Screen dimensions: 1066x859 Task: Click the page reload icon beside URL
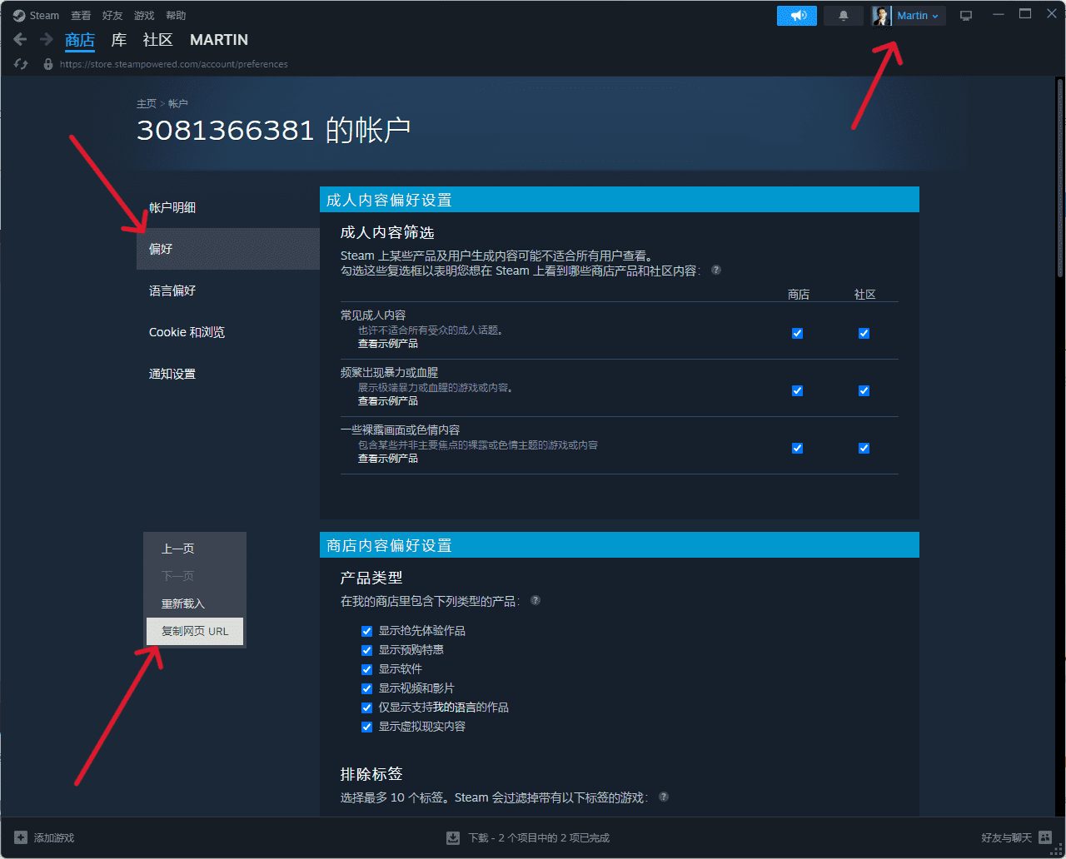[21, 64]
